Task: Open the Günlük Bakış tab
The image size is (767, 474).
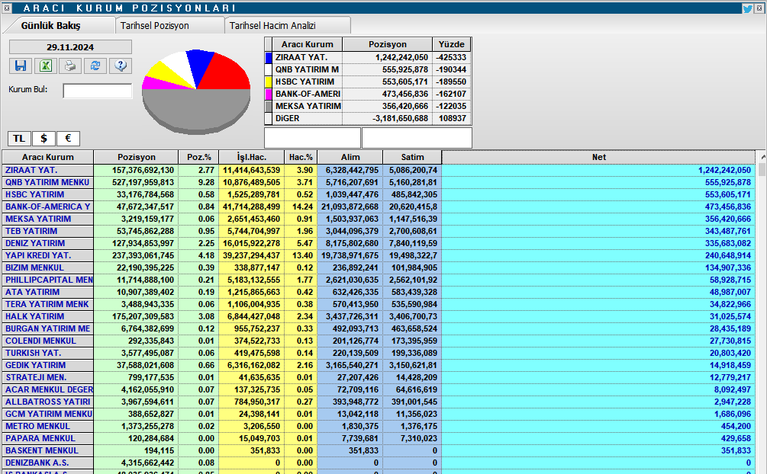Action: pyautogui.click(x=51, y=25)
